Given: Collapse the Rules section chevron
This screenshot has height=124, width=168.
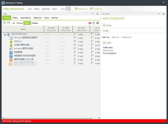Looking at the screenshot, I should coord(104,25).
